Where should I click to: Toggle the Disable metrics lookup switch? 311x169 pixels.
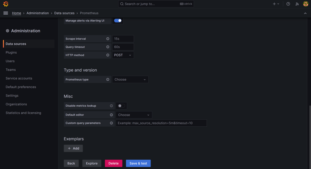click(121, 106)
